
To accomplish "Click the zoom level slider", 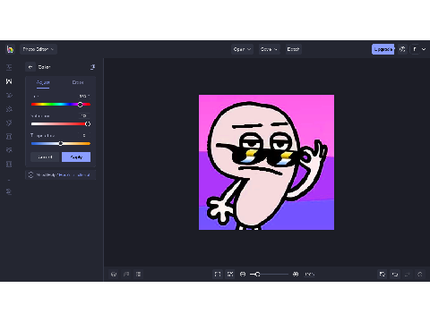I will pos(269,274).
